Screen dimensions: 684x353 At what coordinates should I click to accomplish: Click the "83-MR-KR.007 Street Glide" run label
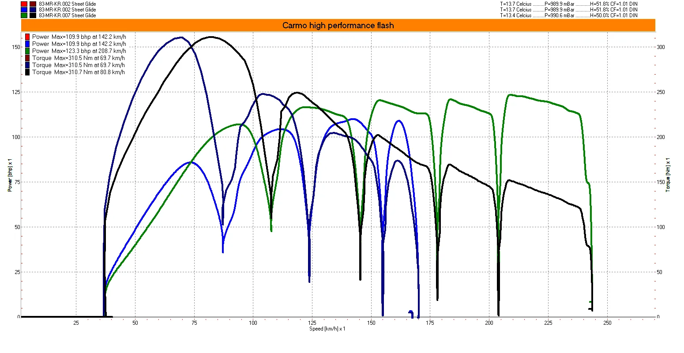[68, 15]
